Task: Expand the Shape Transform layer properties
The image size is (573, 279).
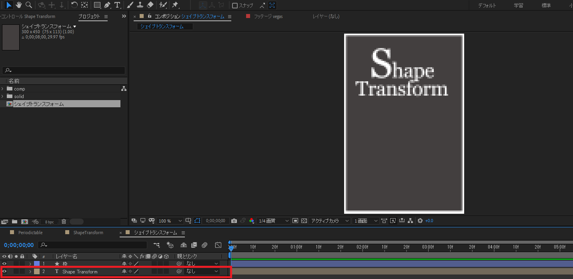Action: (x=30, y=271)
